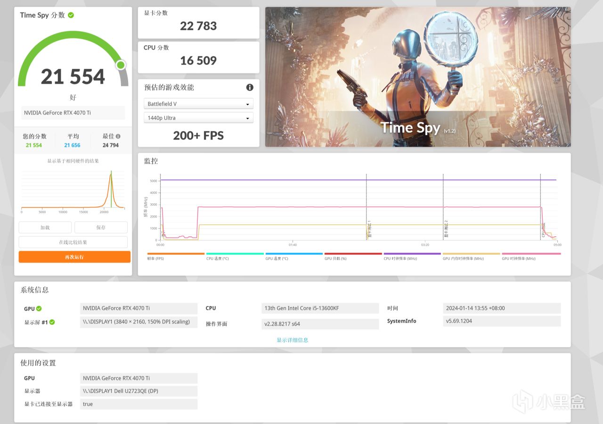Toggle the GPU 温度 (°C) legend series
This screenshot has height=424, width=603.
click(294, 256)
